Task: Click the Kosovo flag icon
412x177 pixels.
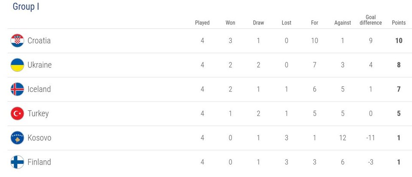Action: pyautogui.click(x=17, y=138)
